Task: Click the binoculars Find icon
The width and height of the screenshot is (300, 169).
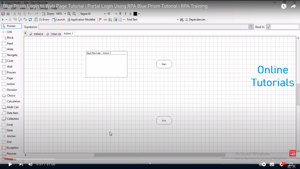Action: [x=182, y=19]
